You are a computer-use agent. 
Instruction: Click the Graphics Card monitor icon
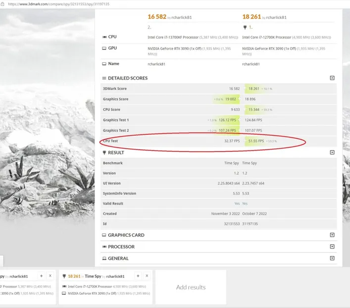[x=104, y=235]
